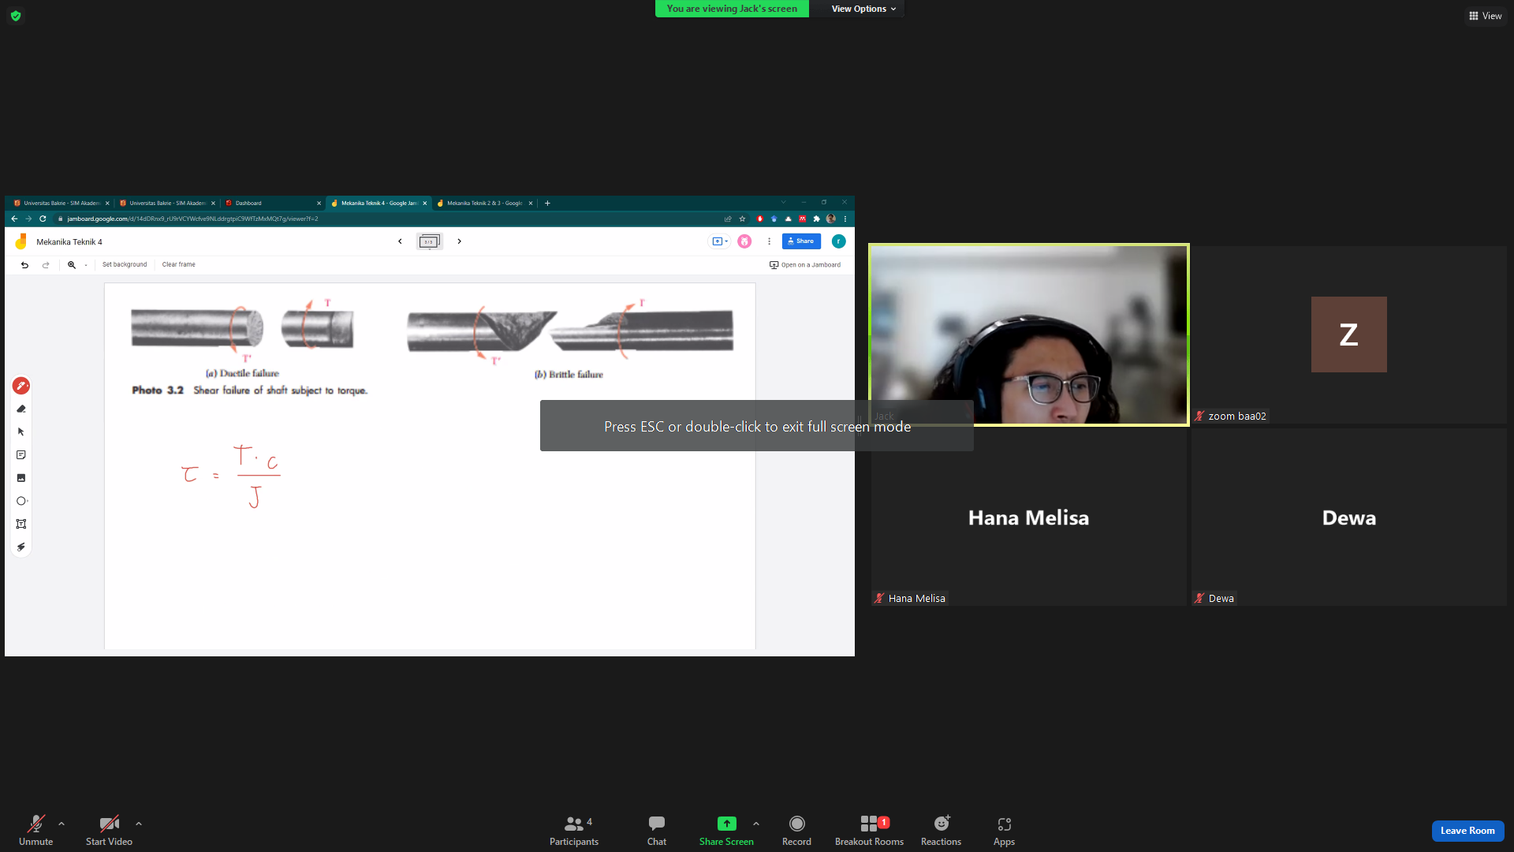Unmute the microphone in Zoom
This screenshot has width=1514, height=852.
(x=35, y=830)
